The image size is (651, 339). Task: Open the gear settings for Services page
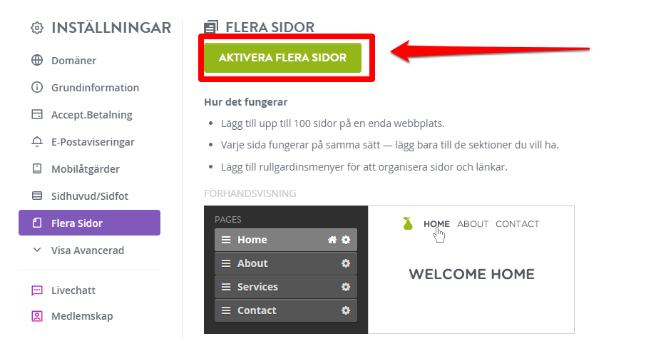(345, 287)
